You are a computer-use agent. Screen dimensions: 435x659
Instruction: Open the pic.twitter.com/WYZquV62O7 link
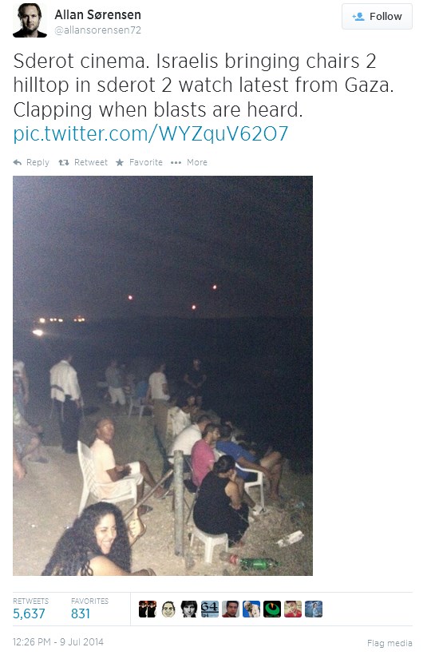point(151,133)
